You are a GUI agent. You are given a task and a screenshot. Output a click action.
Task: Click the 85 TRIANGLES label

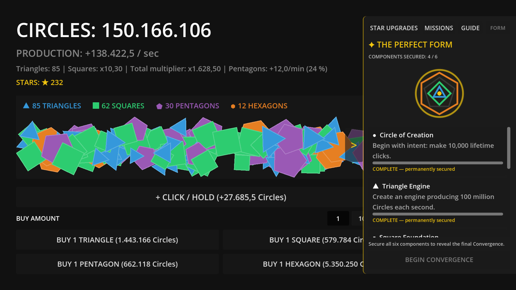coord(56,106)
